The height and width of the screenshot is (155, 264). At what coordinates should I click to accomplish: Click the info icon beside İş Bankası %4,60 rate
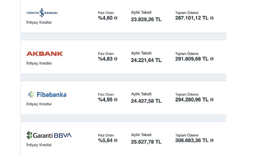(x=116, y=18)
